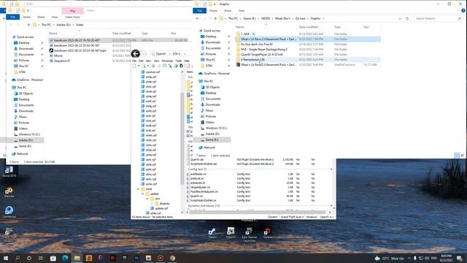Open the Favorites menu in OpenIV

(167, 61)
